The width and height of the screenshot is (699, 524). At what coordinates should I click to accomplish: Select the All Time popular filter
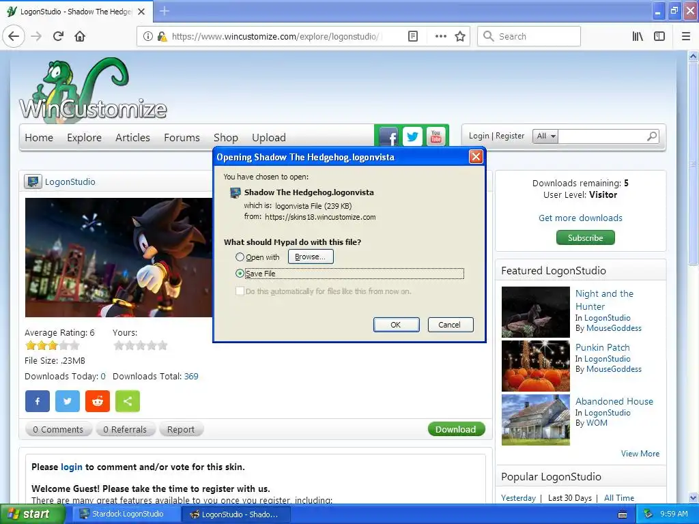pyautogui.click(x=618, y=498)
